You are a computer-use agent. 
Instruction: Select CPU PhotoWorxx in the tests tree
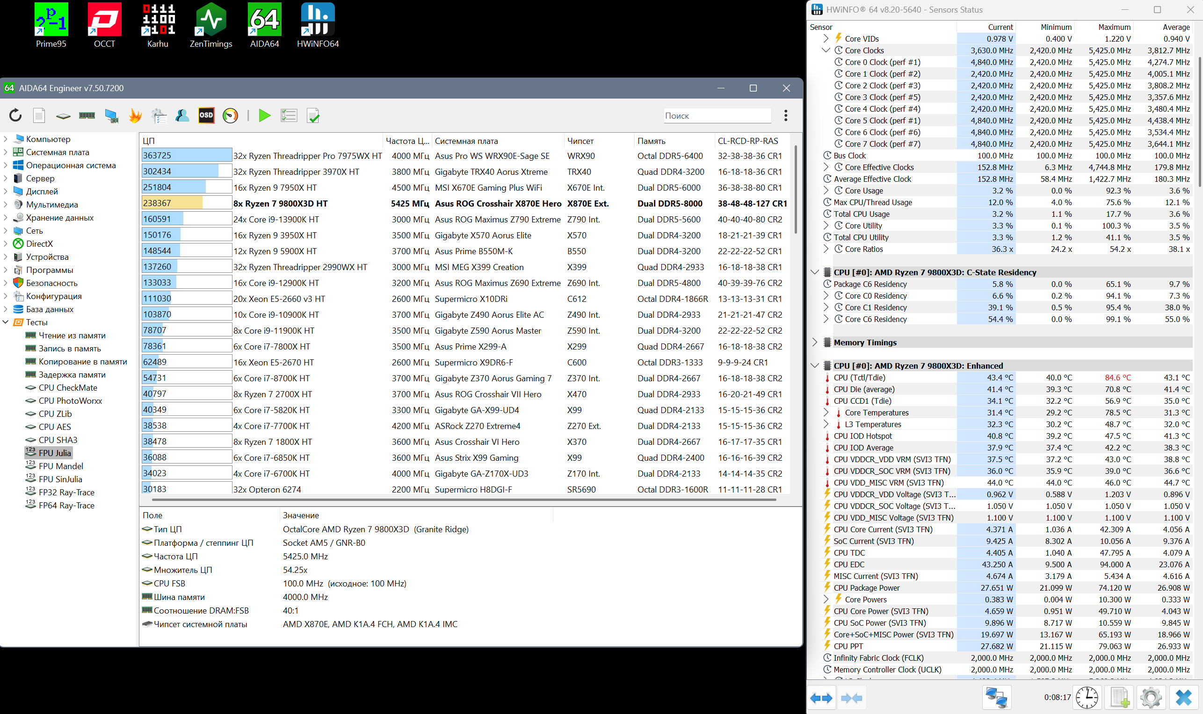click(70, 401)
